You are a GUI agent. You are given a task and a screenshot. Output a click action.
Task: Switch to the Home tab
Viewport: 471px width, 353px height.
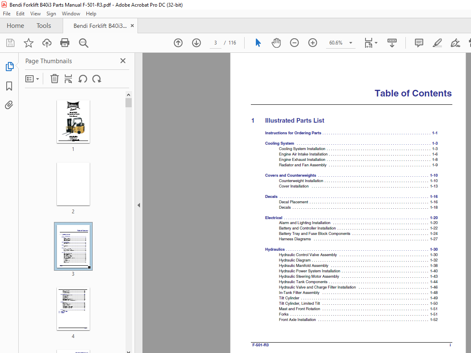(x=15, y=25)
